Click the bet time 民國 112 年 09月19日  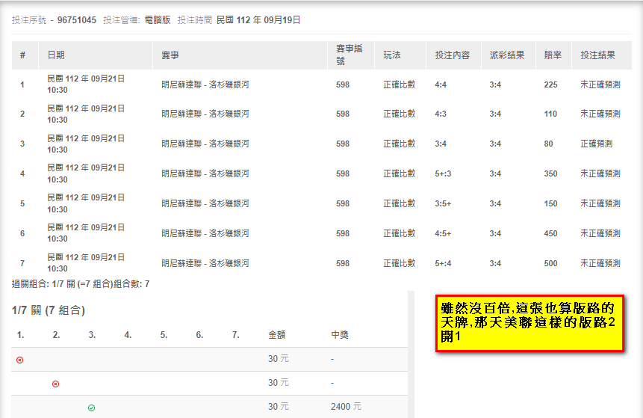click(x=258, y=20)
